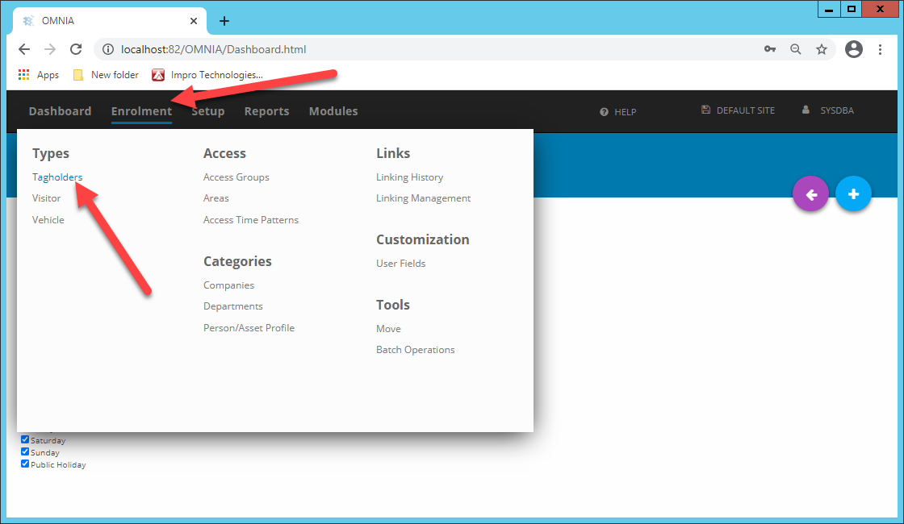
Task: Go to the Dashboard menu
Action: (x=60, y=111)
